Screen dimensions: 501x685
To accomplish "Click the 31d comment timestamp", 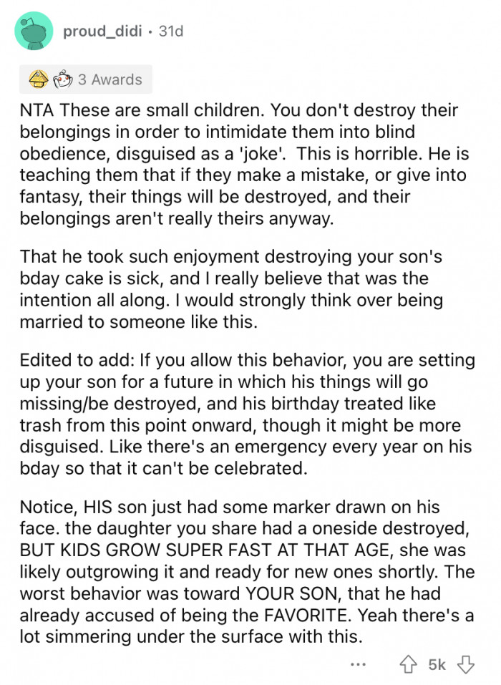I will (x=170, y=32).
